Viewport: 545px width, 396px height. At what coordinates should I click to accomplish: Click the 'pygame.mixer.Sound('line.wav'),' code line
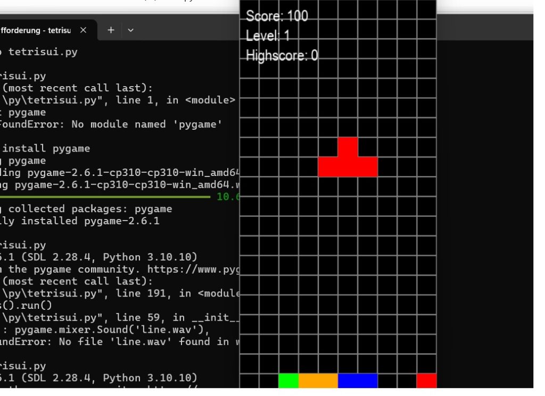(105, 330)
